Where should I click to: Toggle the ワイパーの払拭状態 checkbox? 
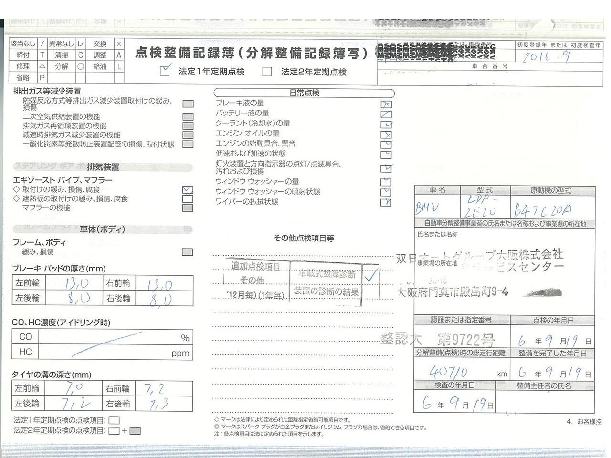(386, 202)
